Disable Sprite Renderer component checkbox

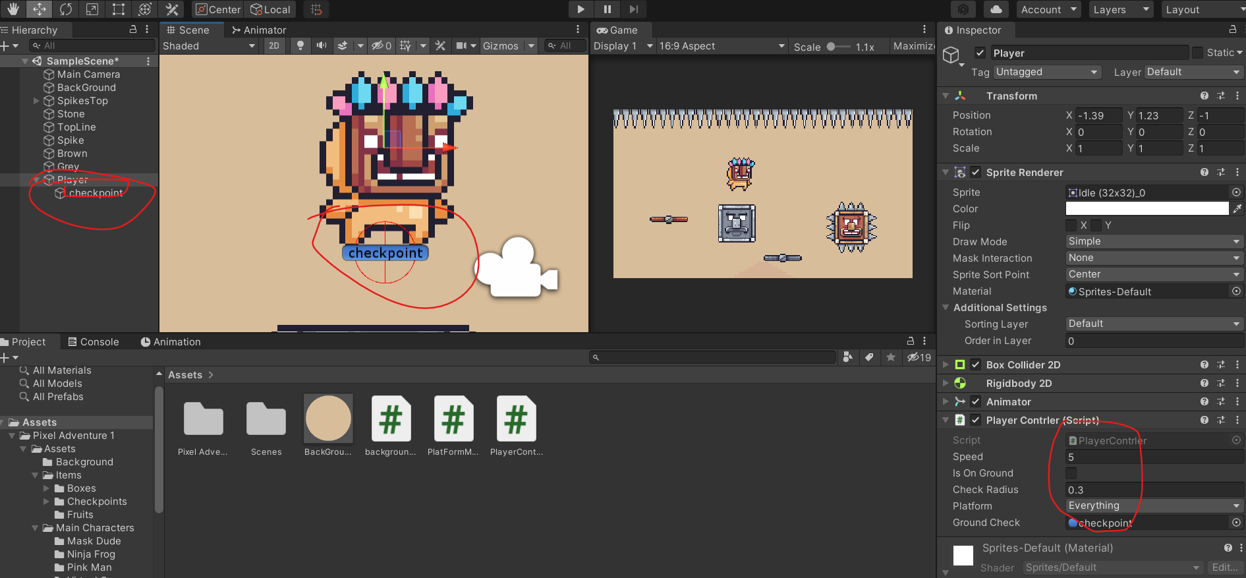click(975, 172)
